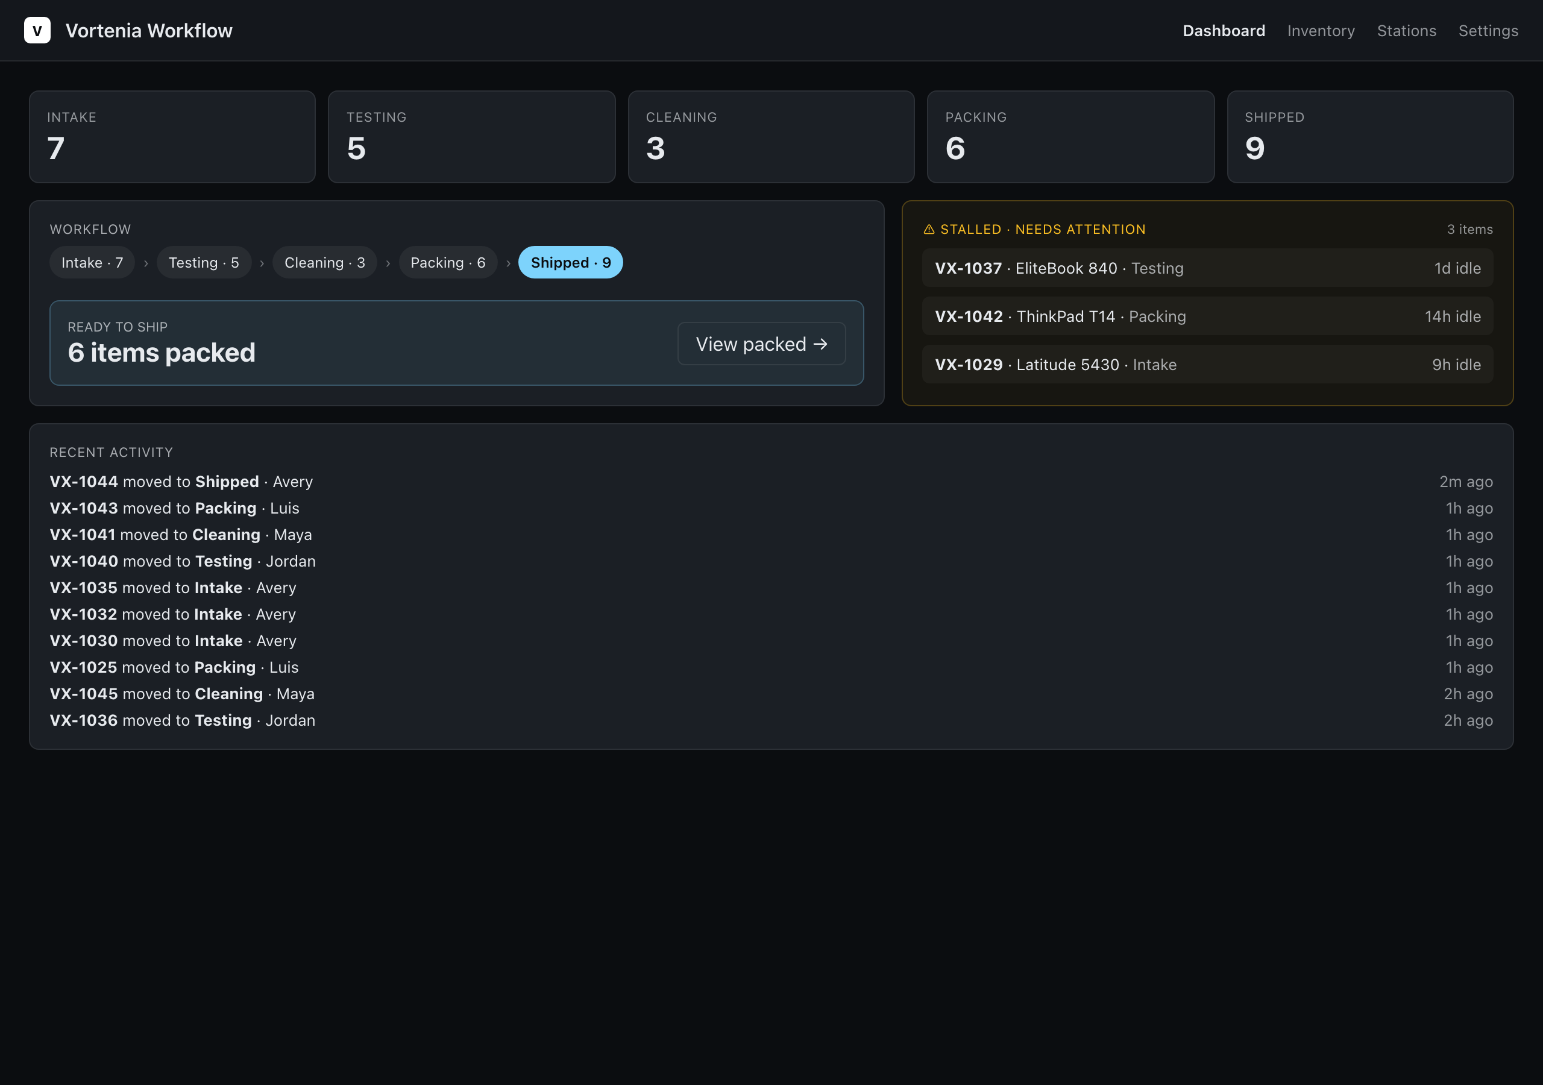The width and height of the screenshot is (1543, 1085).
Task: Click the Vortenia V logo icon
Action: [37, 30]
